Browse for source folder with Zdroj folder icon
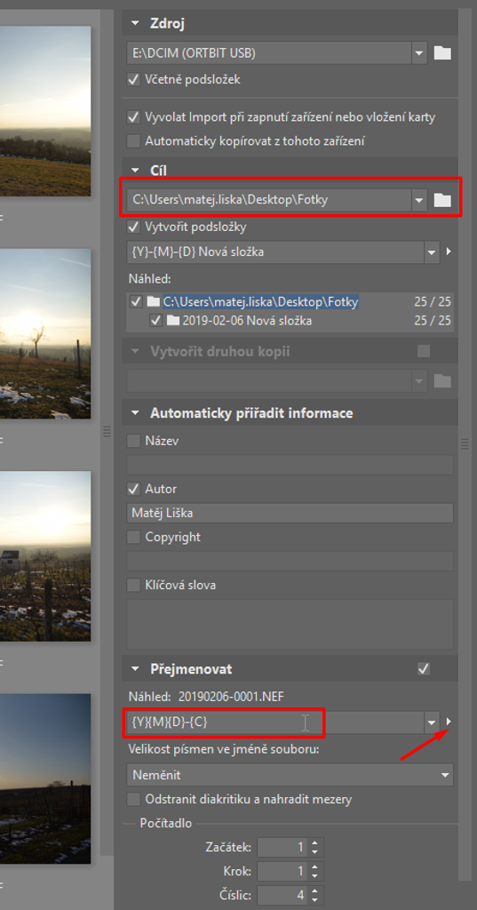 point(442,53)
